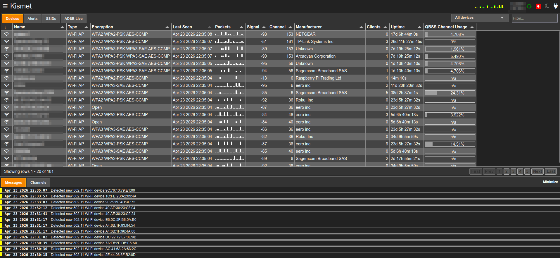The width and height of the screenshot is (560, 258).
Task: Go to the Next page of devices
Action: point(537,171)
